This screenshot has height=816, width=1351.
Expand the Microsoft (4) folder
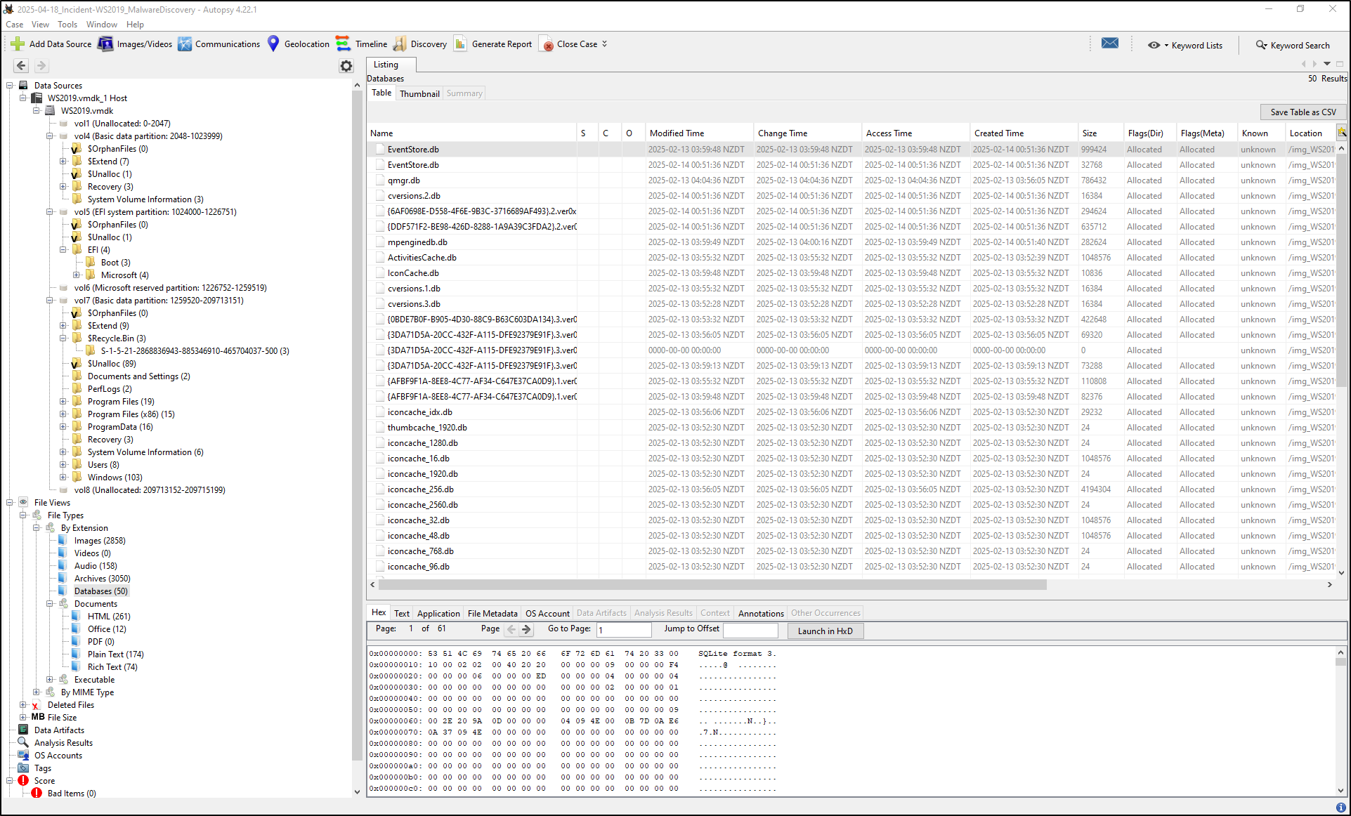[77, 275]
